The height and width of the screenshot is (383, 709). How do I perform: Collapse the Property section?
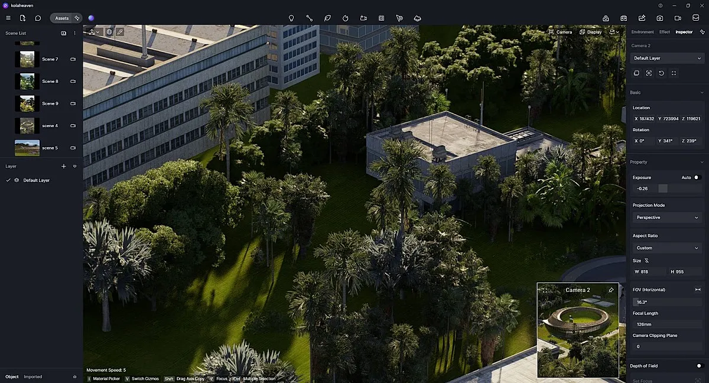click(x=702, y=162)
